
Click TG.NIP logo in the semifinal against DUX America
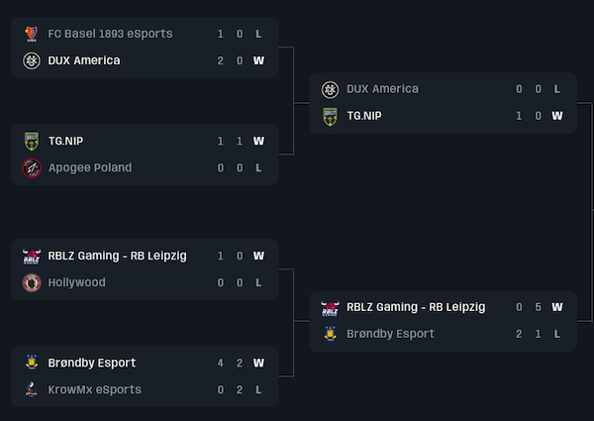330,116
